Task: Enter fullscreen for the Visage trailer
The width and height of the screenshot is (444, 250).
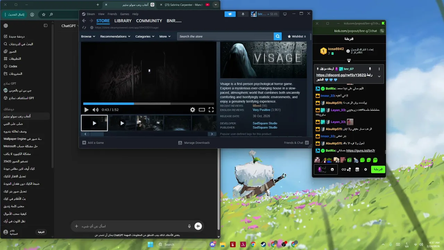Action: tap(211, 110)
